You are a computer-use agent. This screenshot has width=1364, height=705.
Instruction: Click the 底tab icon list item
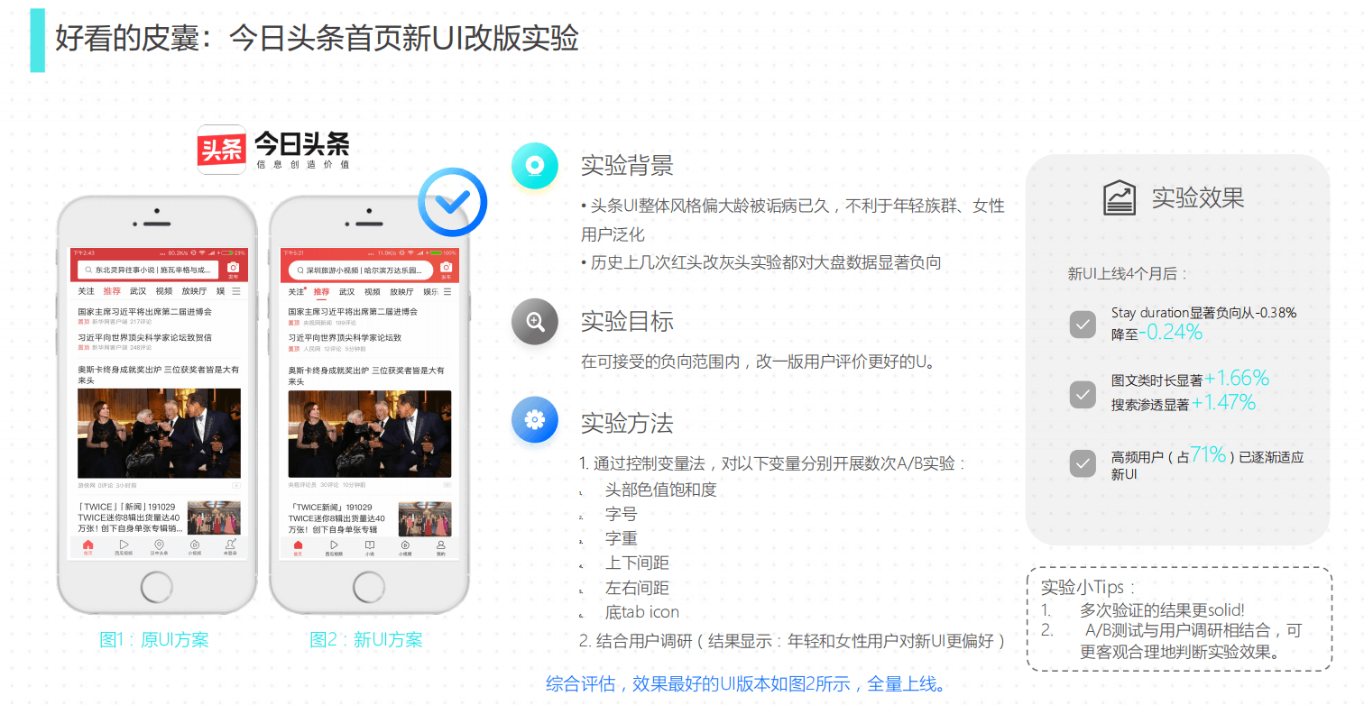[x=642, y=612]
